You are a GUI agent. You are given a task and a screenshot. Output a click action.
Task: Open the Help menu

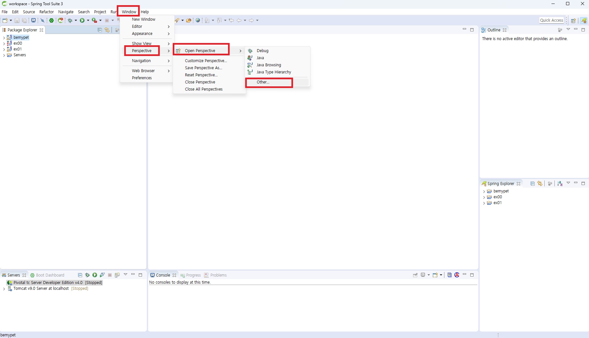(145, 12)
